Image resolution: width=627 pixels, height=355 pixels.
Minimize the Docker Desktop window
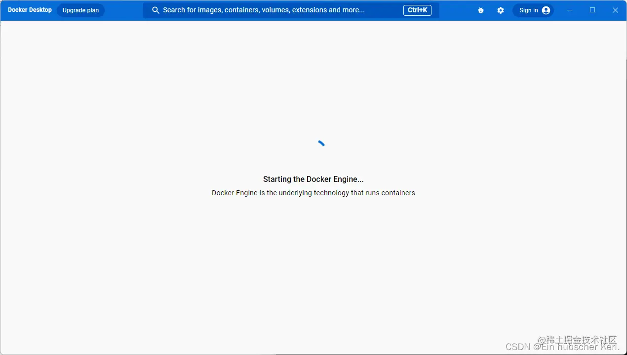570,10
